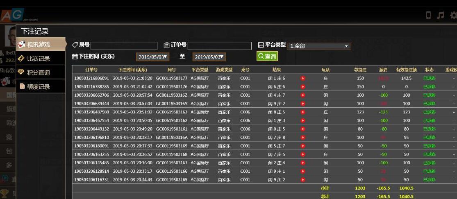
Task: Select order number 190503216806091
Action: pyautogui.click(x=91, y=78)
